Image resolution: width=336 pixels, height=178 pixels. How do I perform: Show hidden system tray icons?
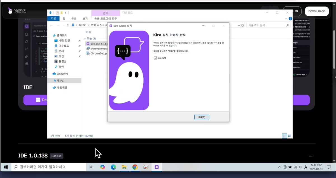tap(279, 167)
